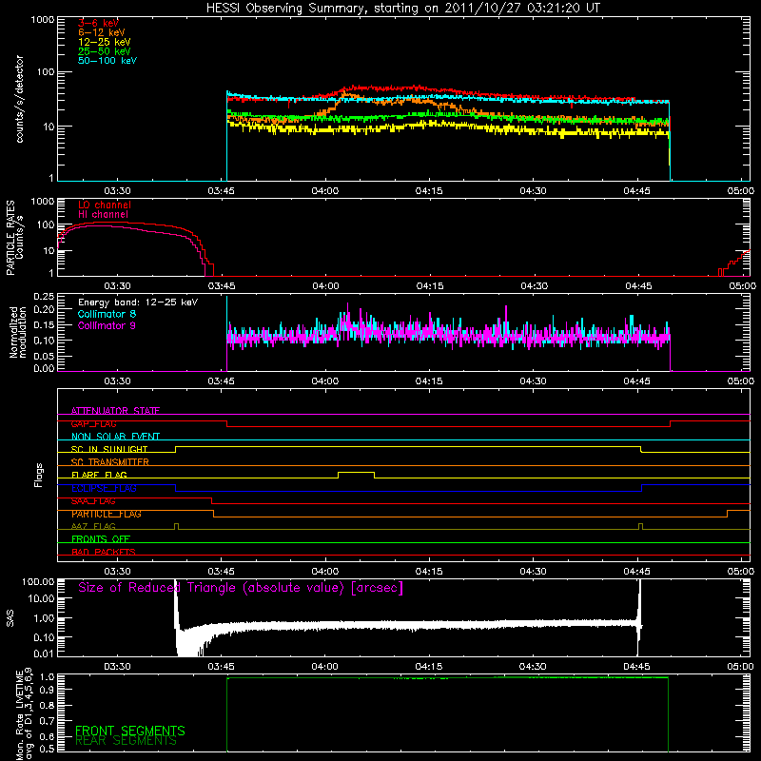This screenshot has width=761, height=761.
Task: Click the PARTICLE_FLAG label
Action: click(107, 514)
